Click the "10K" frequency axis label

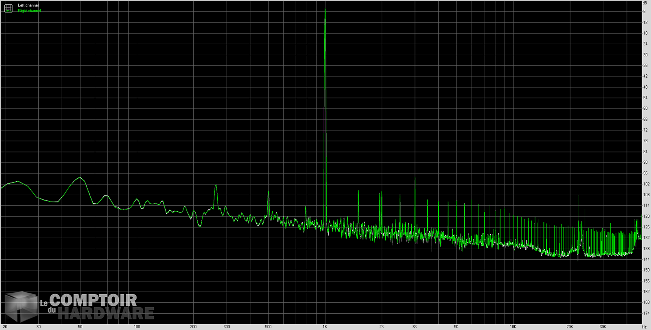(x=513, y=327)
